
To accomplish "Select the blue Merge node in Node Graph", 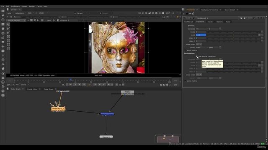I will click(107, 114).
